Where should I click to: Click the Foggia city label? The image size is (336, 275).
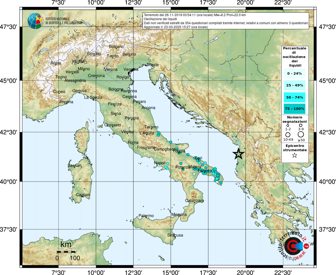[x=179, y=151]
